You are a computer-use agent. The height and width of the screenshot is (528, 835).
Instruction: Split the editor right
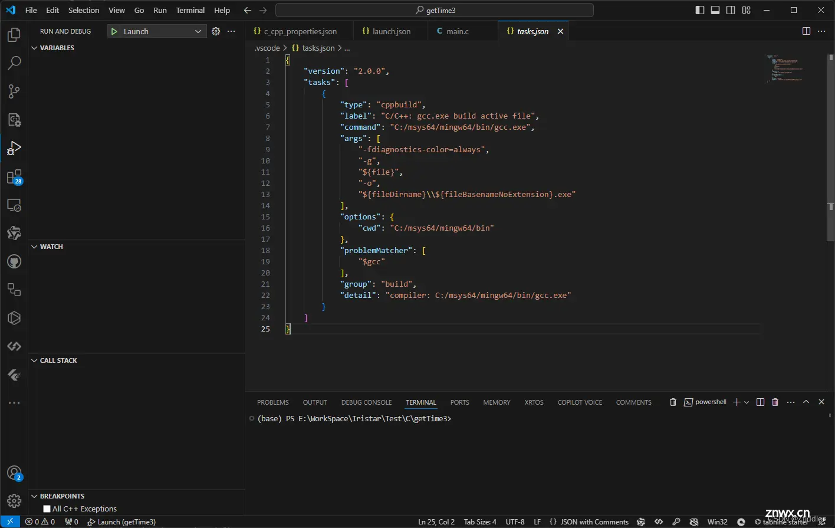tap(806, 31)
